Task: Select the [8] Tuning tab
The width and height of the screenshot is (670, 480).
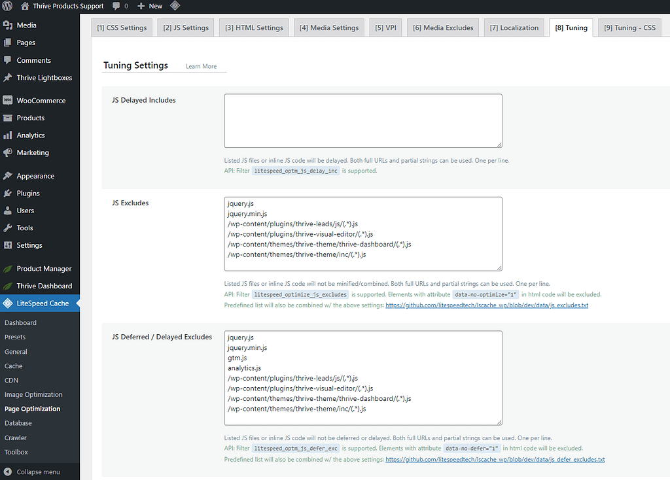Action: click(x=571, y=27)
